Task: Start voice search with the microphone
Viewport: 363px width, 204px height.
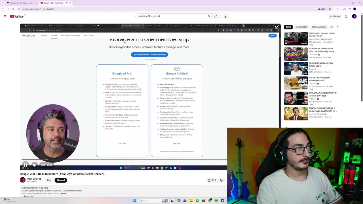Action: 225,16
